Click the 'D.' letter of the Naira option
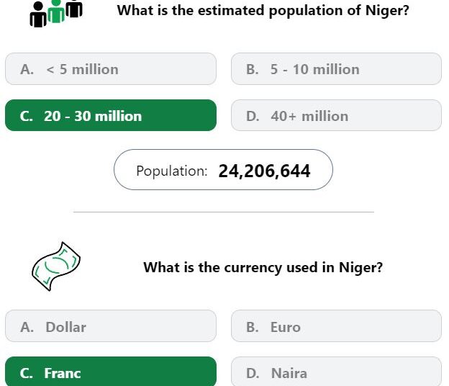The image size is (449, 386). [253, 373]
